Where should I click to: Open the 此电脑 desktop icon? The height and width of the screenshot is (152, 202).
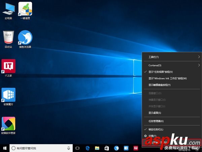coord(8,11)
